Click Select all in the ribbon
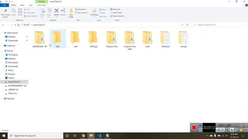The image size is (248, 139). 115,9
